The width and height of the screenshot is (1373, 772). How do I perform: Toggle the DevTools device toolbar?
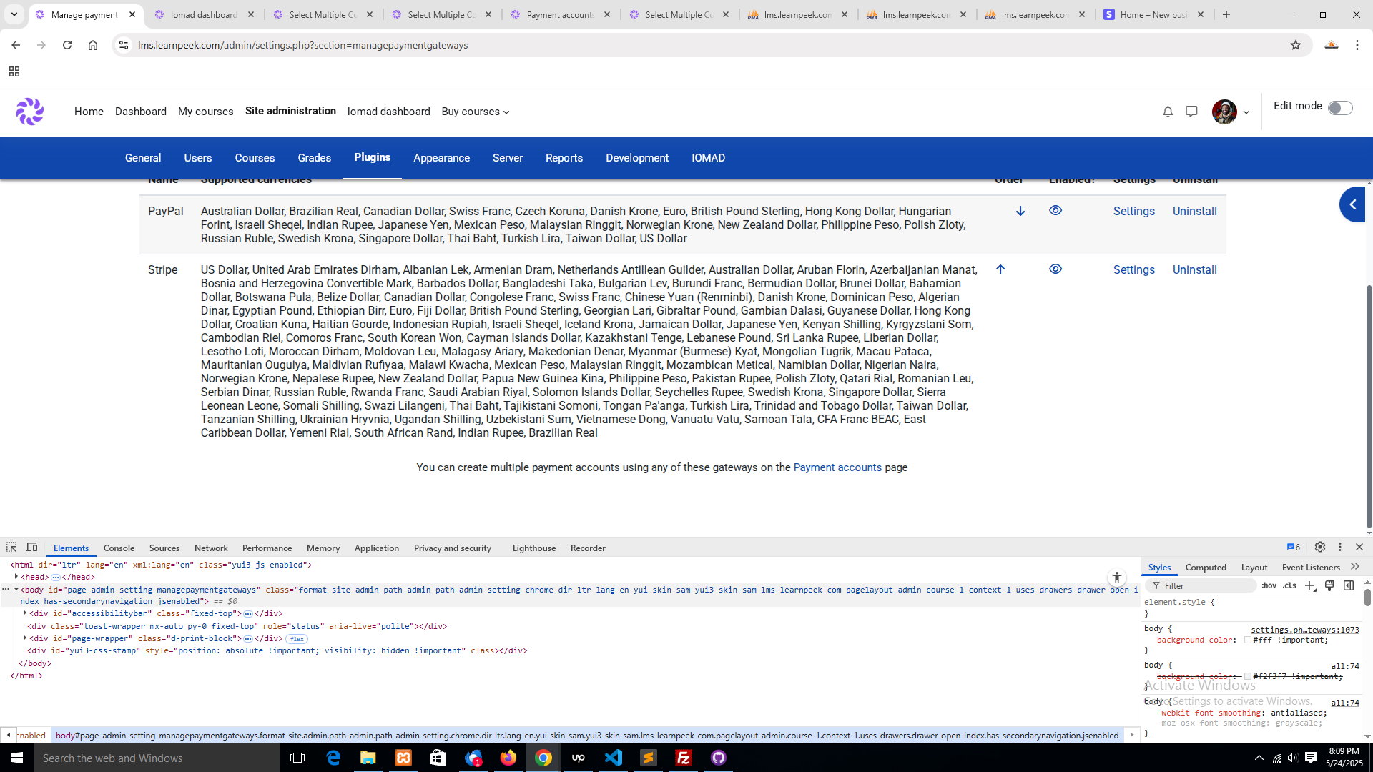[32, 548]
